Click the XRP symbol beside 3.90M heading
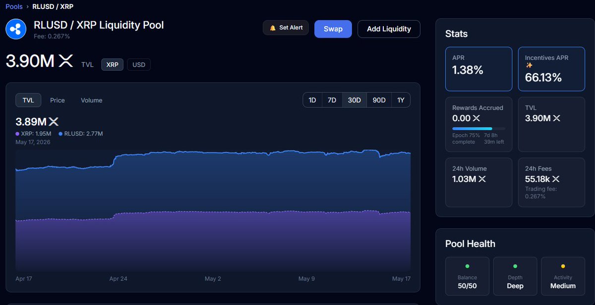The height and width of the screenshot is (305, 595). 65,61
